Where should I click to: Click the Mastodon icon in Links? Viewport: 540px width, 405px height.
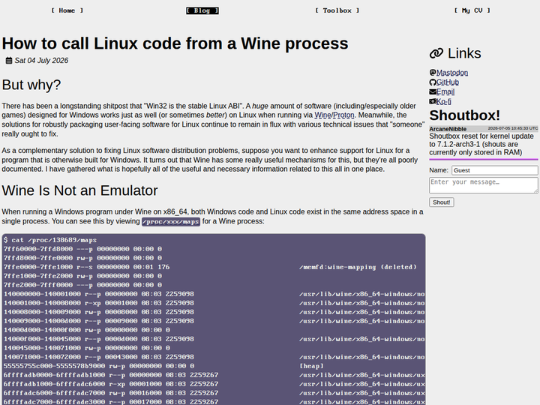pos(433,72)
